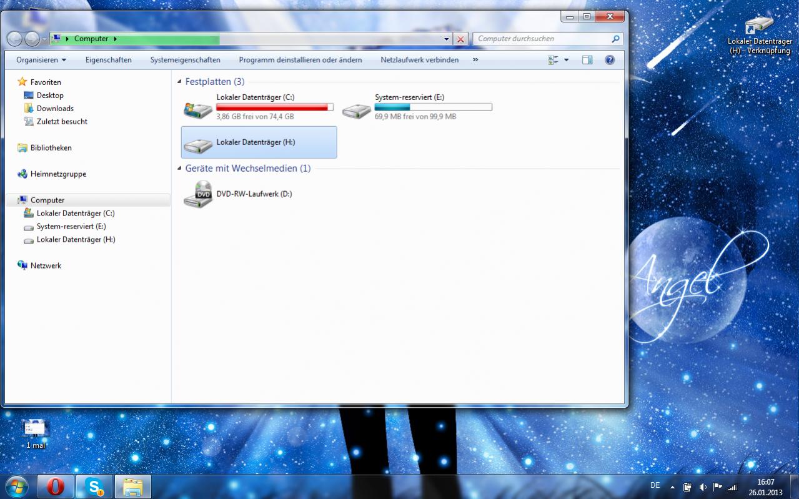799x499 pixels.
Task: Select the System-reserviert (E:) drive icon
Action: [356, 110]
